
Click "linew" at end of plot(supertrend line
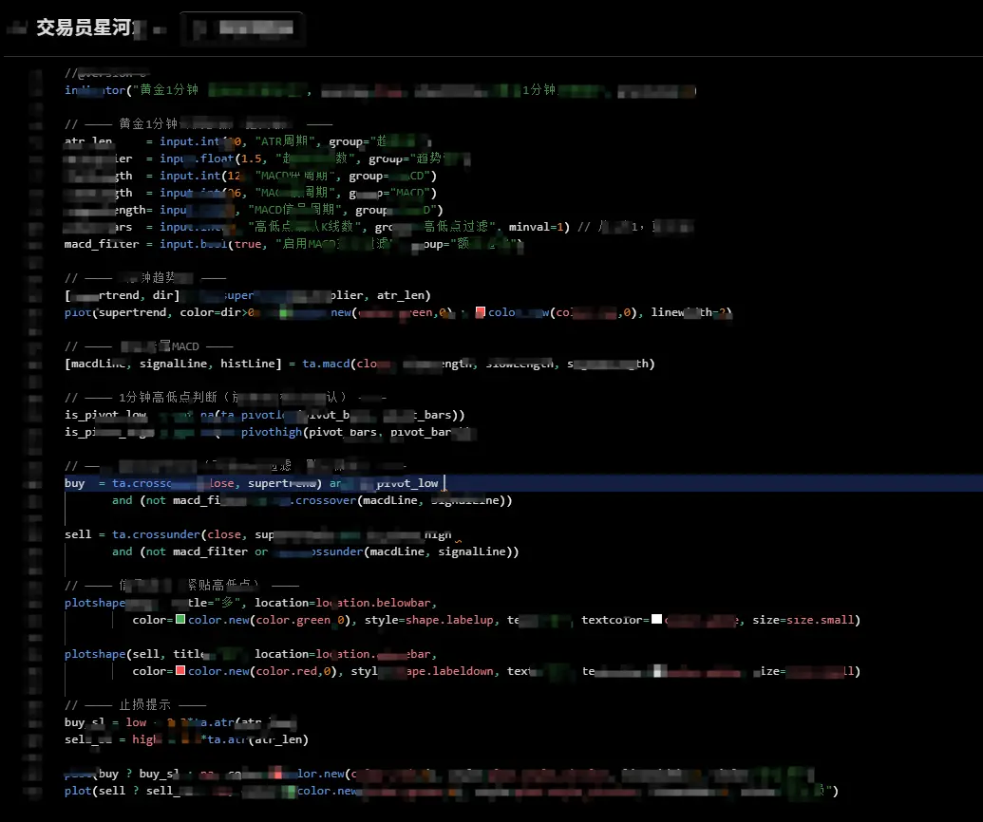(x=668, y=312)
